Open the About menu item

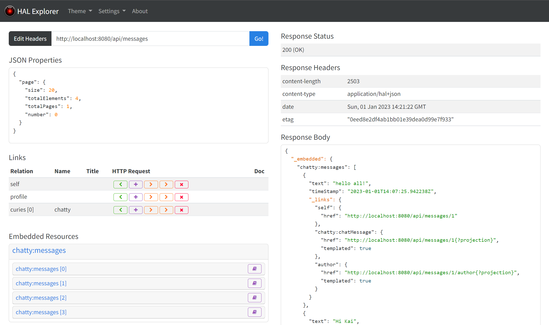[x=140, y=11]
